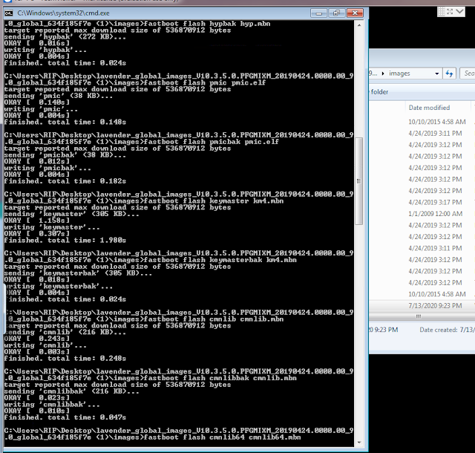The height and width of the screenshot is (453, 475).
Task: Click the 'images' breadcrumb in Explorer
Action: 399,74
